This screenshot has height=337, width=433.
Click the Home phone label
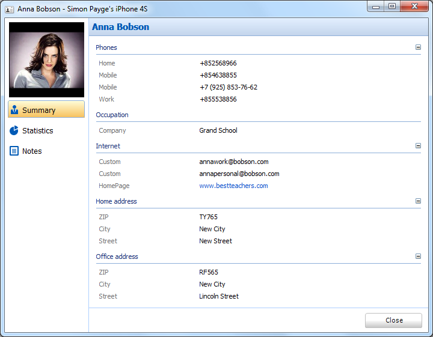(x=107, y=63)
